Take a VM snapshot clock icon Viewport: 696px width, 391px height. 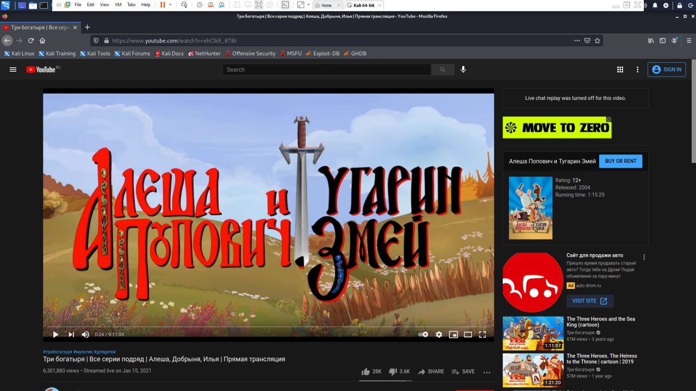pos(200,5)
